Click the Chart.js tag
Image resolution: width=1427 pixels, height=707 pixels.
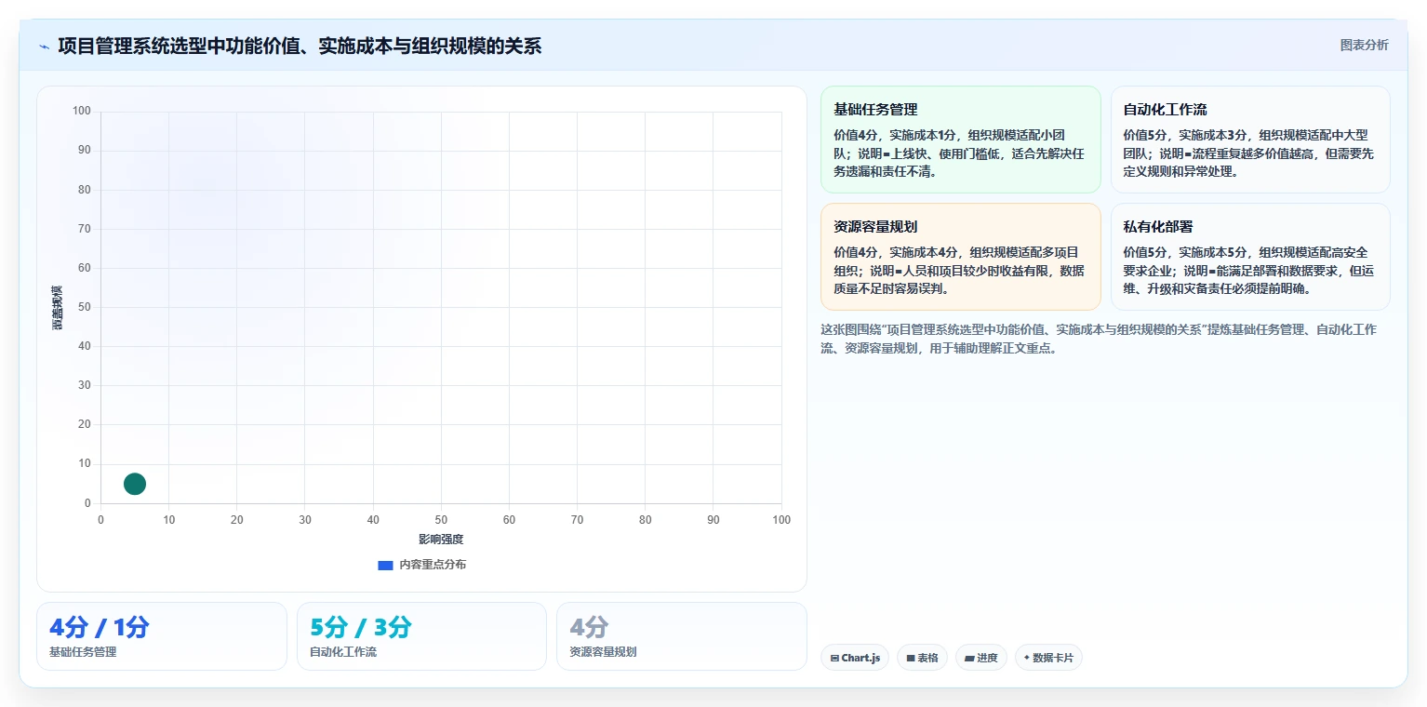point(855,658)
